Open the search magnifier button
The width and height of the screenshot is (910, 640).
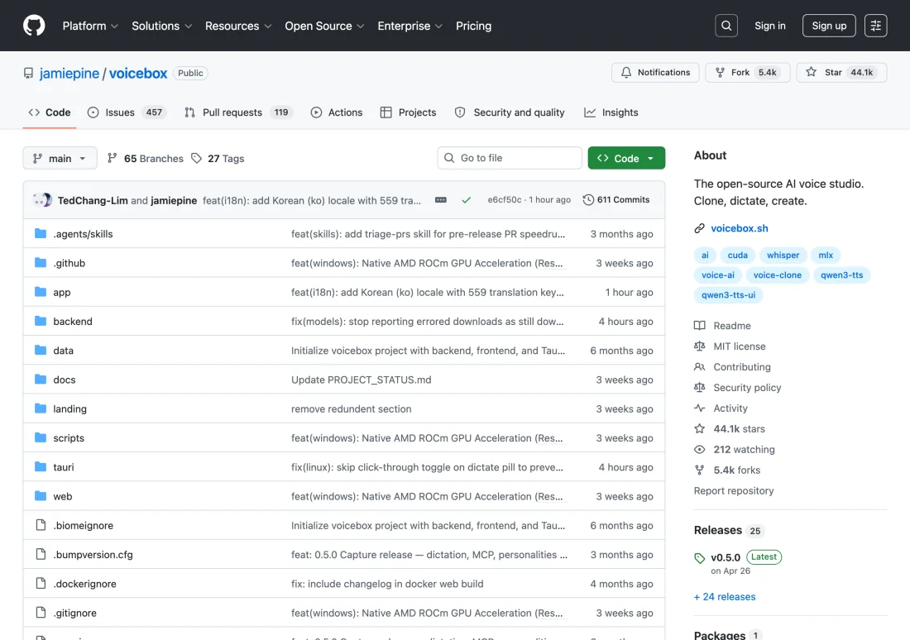tap(726, 26)
